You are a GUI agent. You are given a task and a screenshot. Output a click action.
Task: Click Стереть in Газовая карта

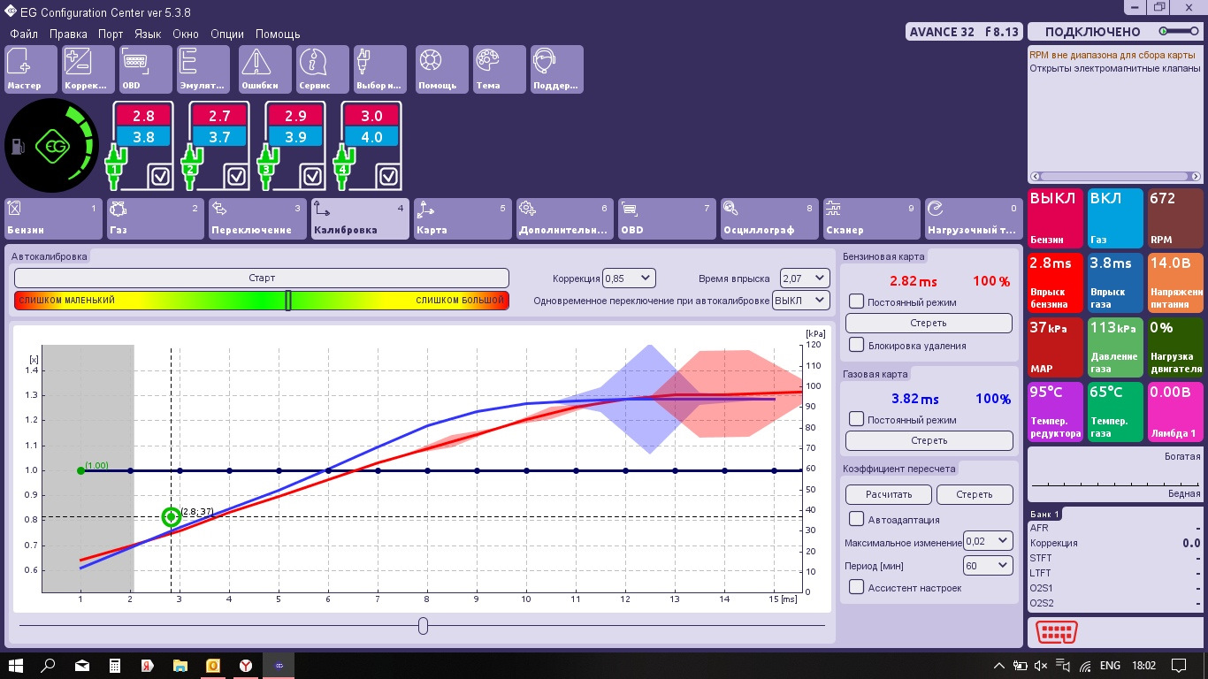929,440
